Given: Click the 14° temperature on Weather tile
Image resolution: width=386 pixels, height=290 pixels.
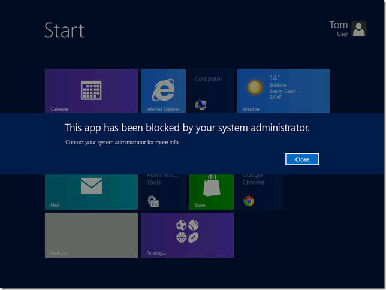Looking at the screenshot, I should click(x=275, y=78).
